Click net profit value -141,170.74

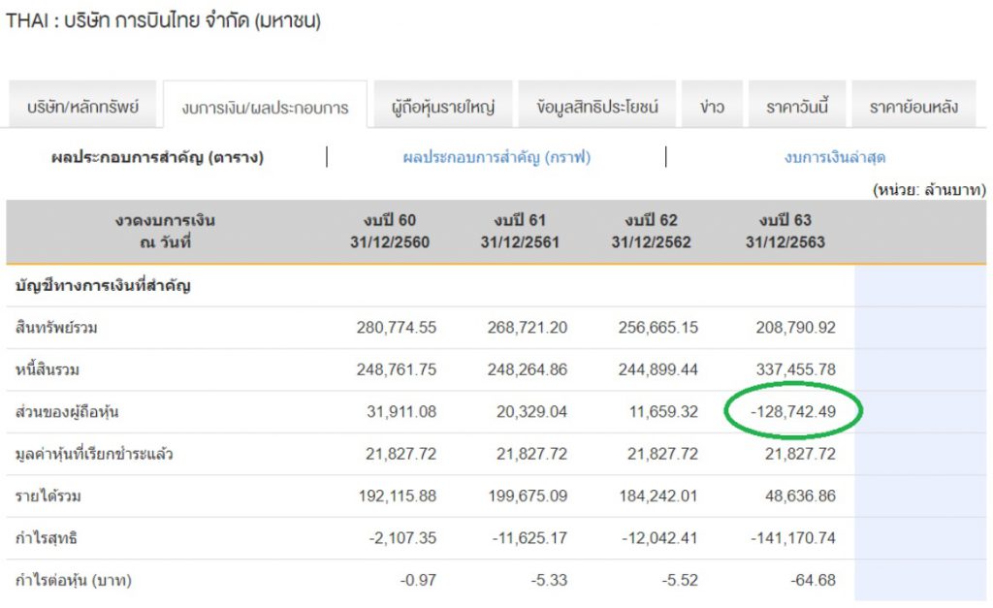click(x=793, y=538)
